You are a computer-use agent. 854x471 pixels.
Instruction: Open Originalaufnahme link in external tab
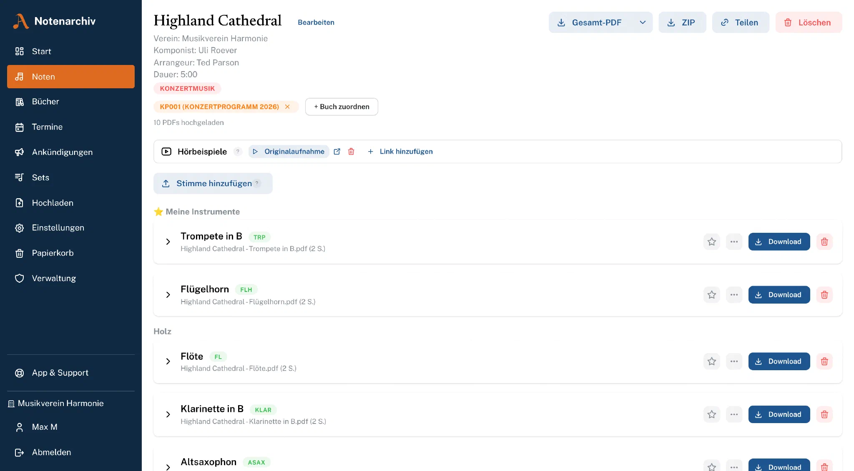(337, 152)
